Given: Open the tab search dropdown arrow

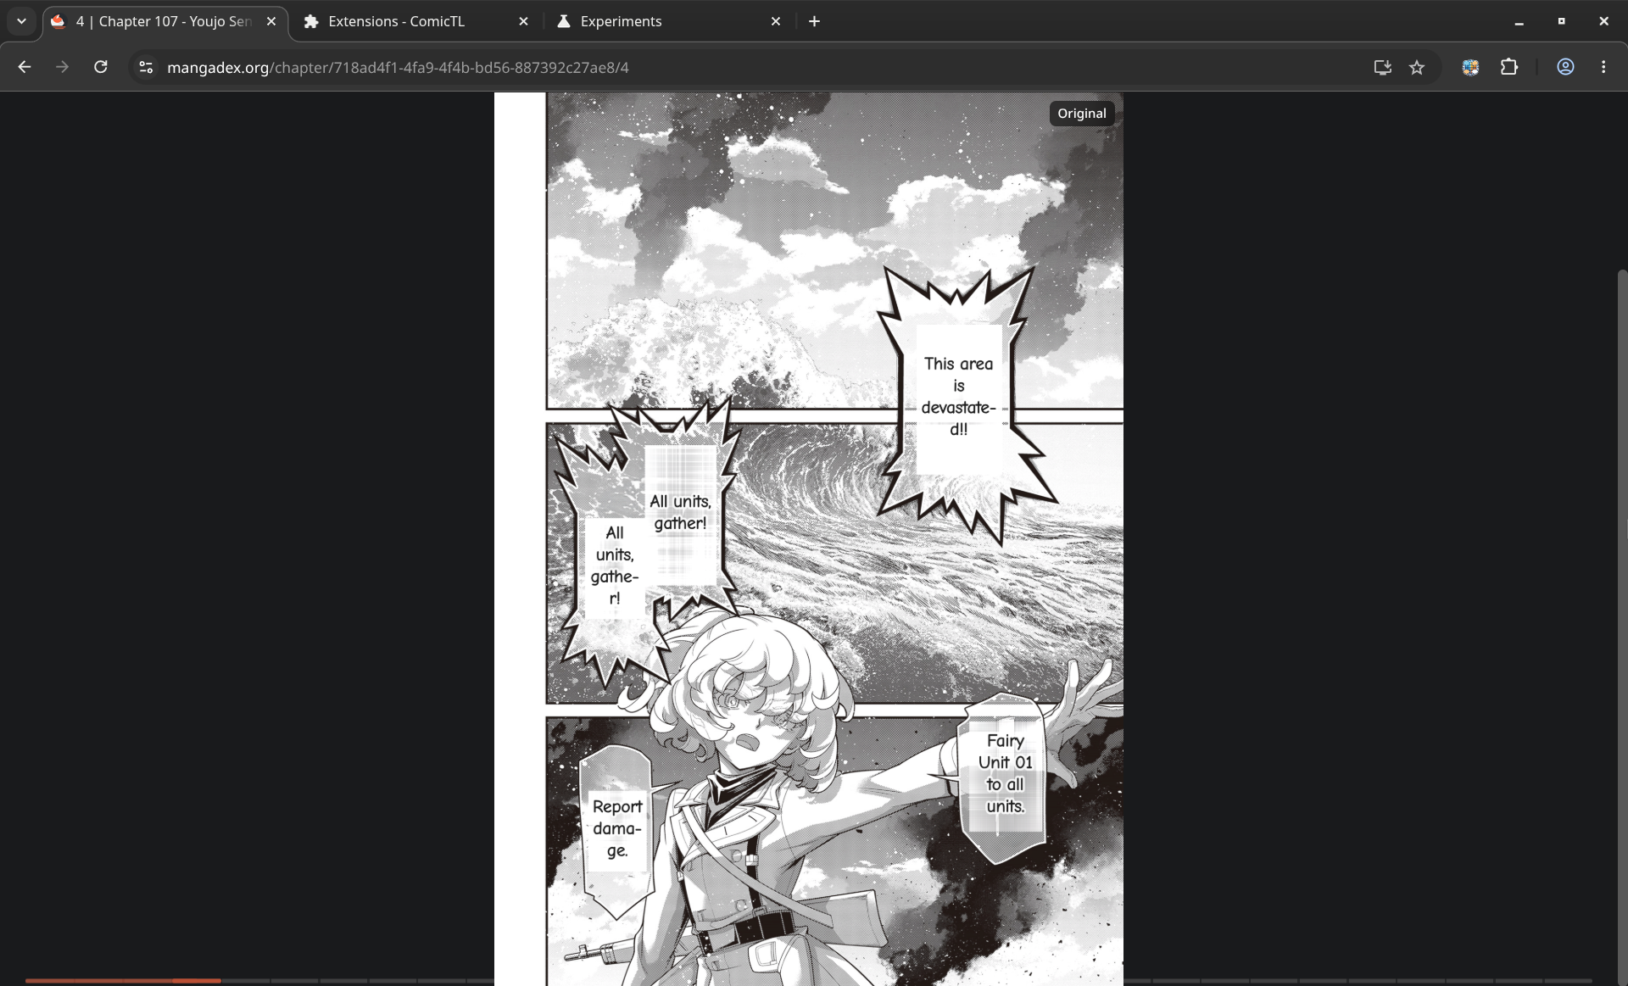Looking at the screenshot, I should tap(21, 21).
